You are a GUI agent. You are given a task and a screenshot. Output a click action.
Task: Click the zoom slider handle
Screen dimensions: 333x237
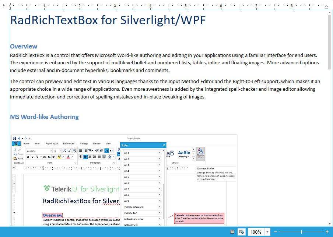301,231
